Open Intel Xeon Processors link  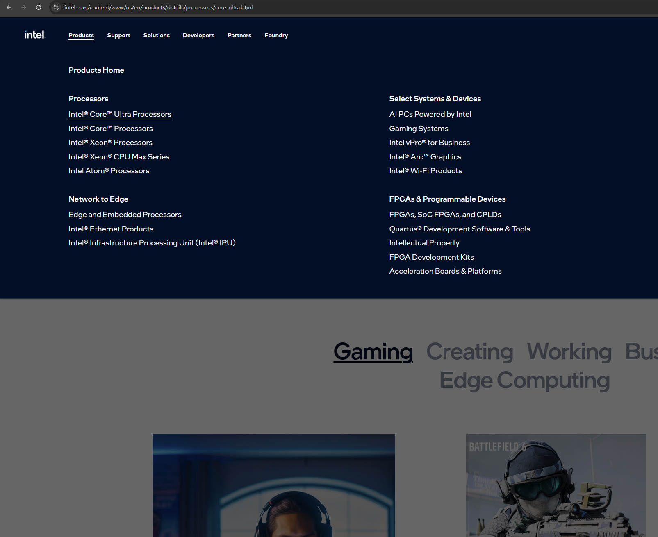pyautogui.click(x=110, y=143)
